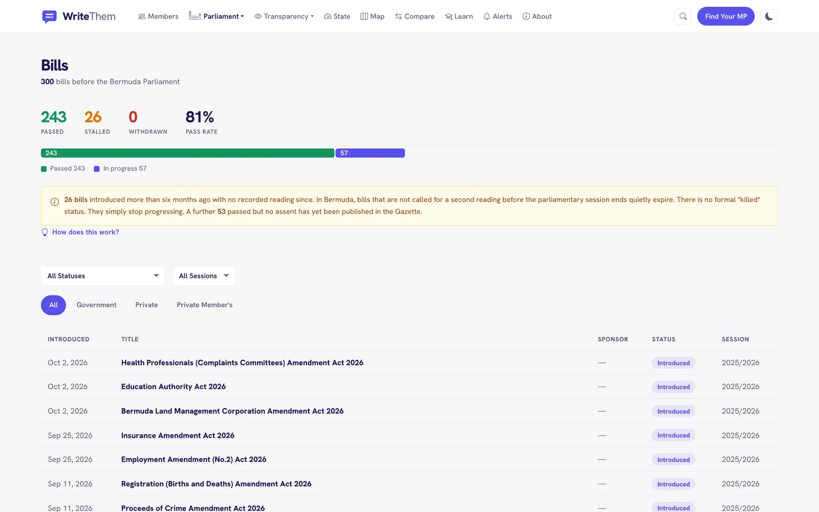This screenshot has height=512, width=819.
Task: Open Registration (Births and Deaths) Amendment Act 2026
Action: point(216,484)
